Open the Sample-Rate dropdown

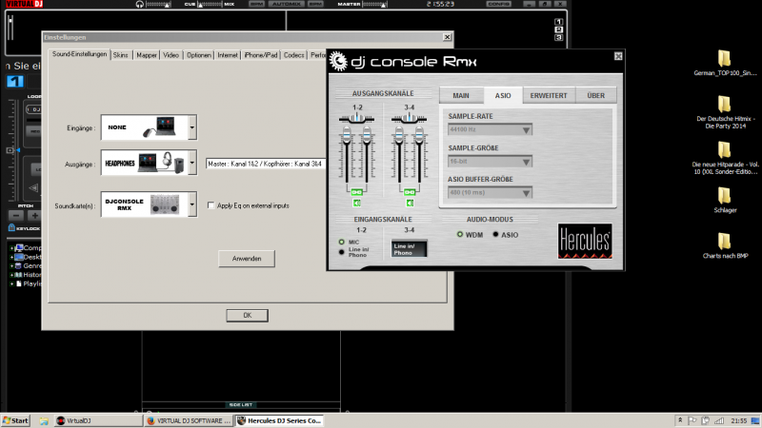490,129
